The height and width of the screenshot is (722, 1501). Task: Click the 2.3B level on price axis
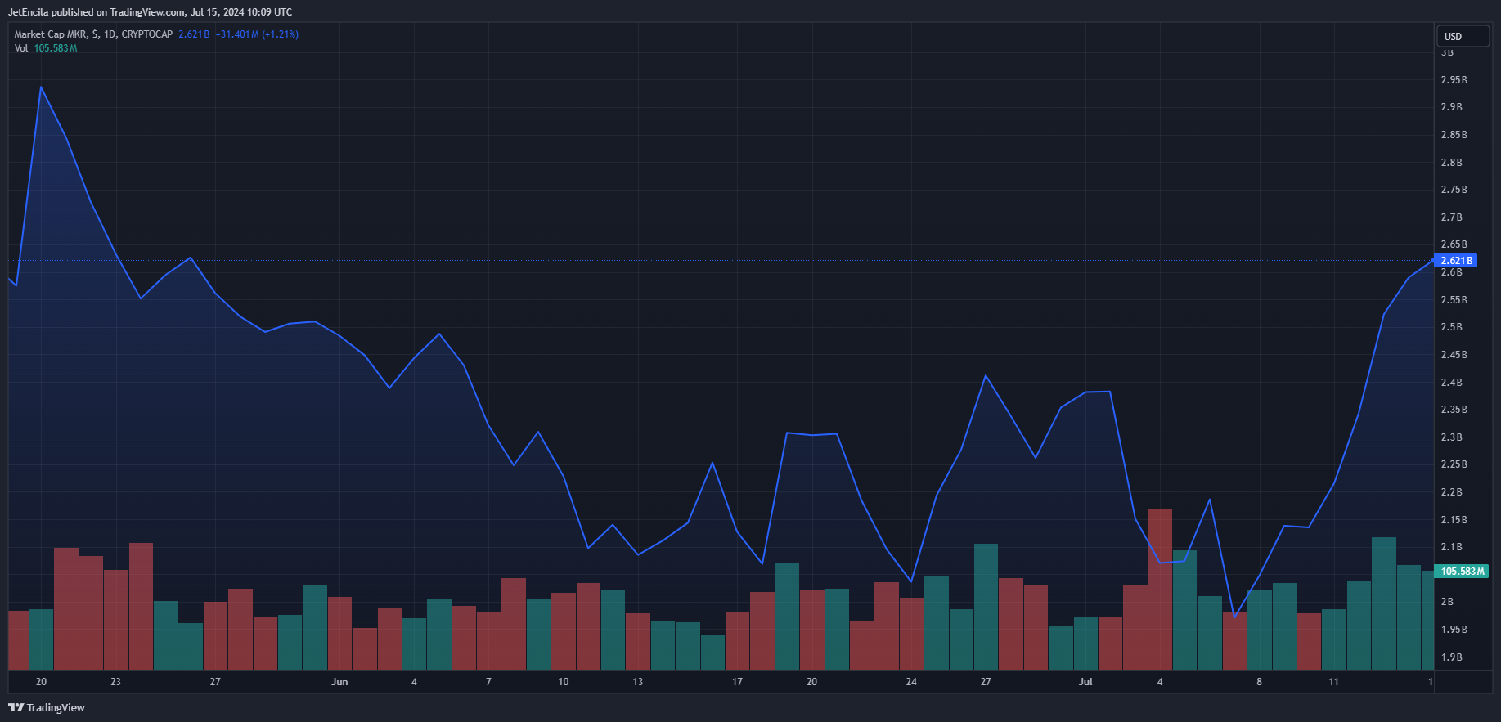point(1451,437)
